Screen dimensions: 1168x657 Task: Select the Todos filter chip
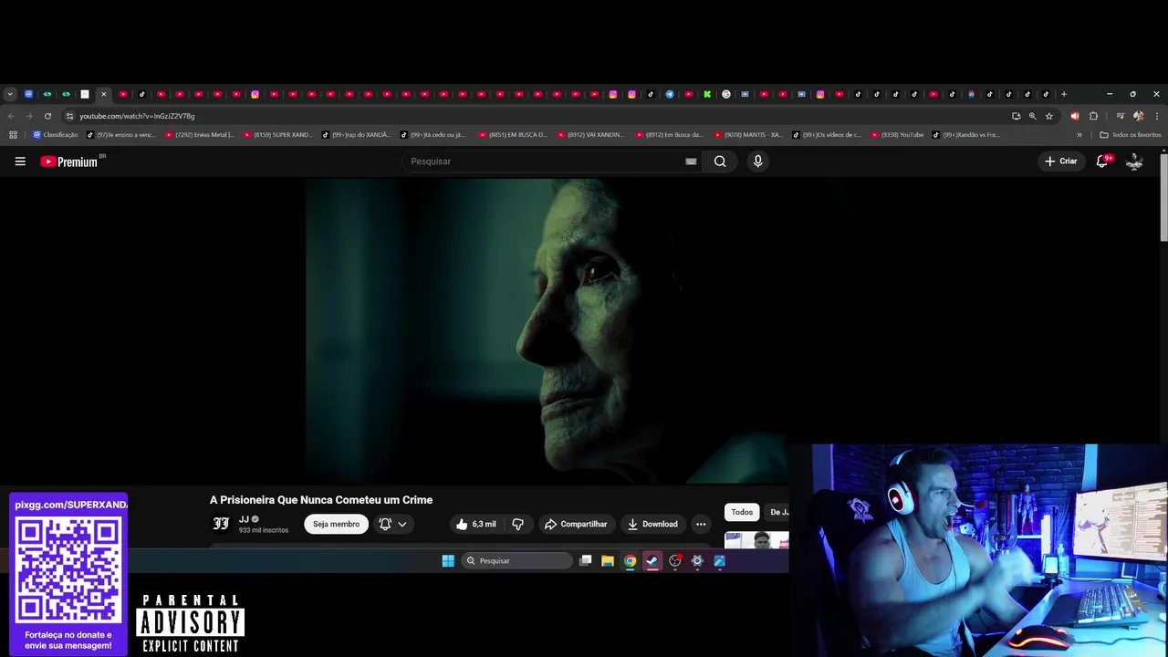742,512
